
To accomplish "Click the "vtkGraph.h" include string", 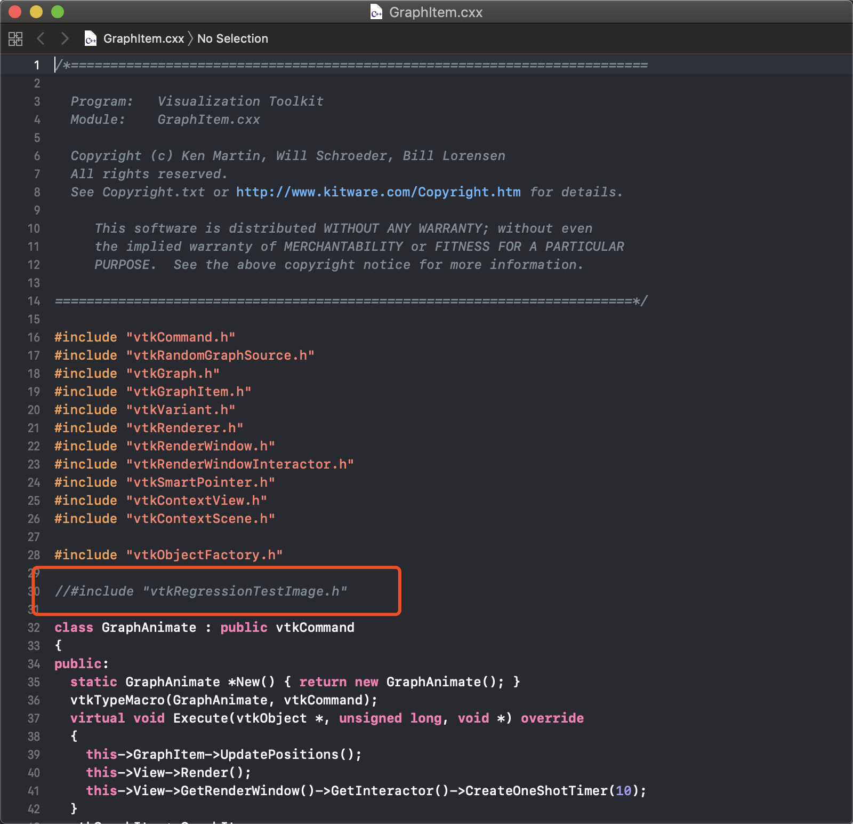I will pyautogui.click(x=173, y=374).
